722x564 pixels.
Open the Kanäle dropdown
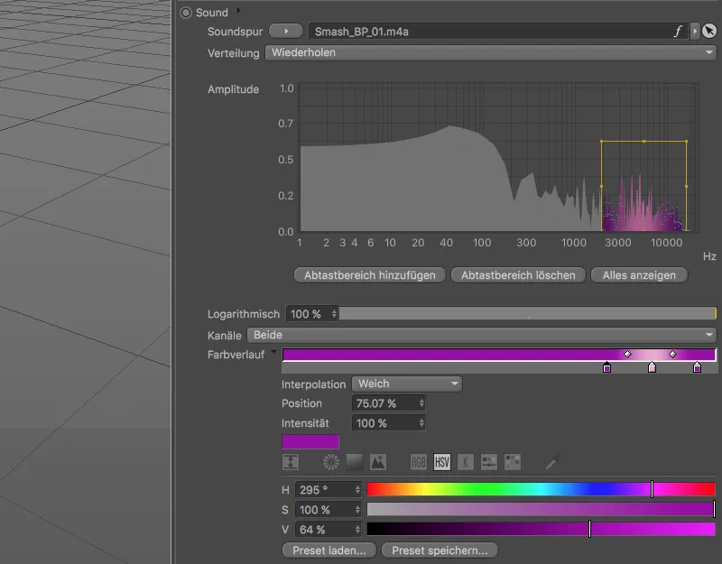click(x=482, y=335)
